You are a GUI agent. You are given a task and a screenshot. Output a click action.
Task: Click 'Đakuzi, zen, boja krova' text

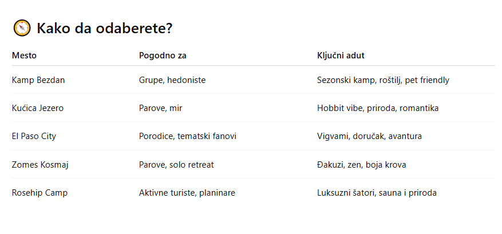click(x=361, y=165)
